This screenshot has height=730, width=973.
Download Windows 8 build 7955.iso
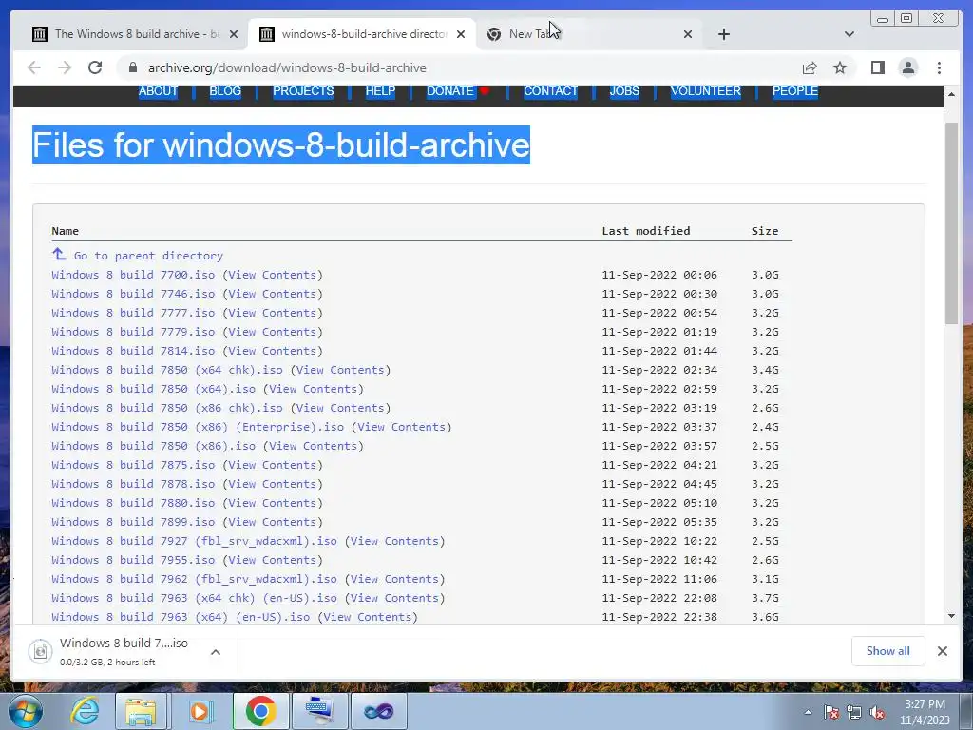click(x=133, y=560)
